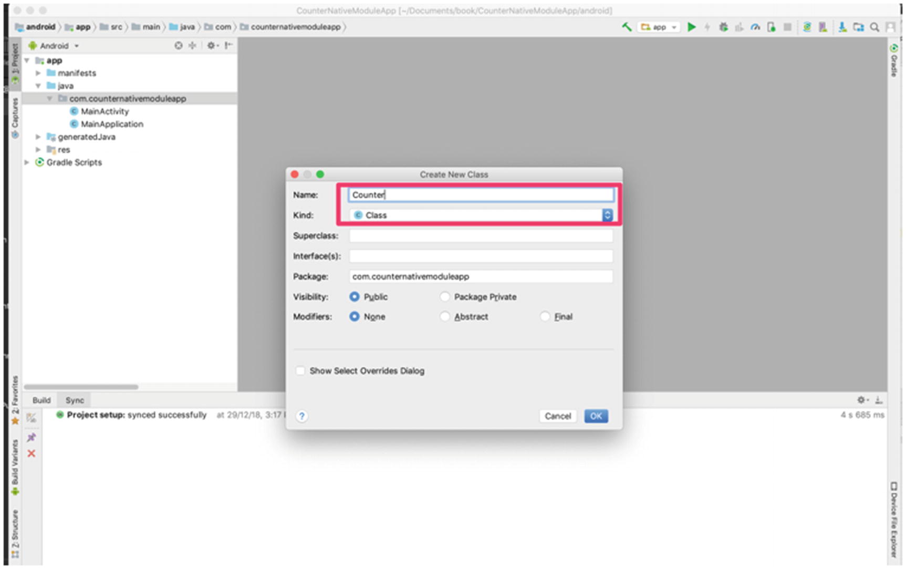The height and width of the screenshot is (569, 906).
Task: Click the Superclass input field
Action: pyautogui.click(x=481, y=236)
